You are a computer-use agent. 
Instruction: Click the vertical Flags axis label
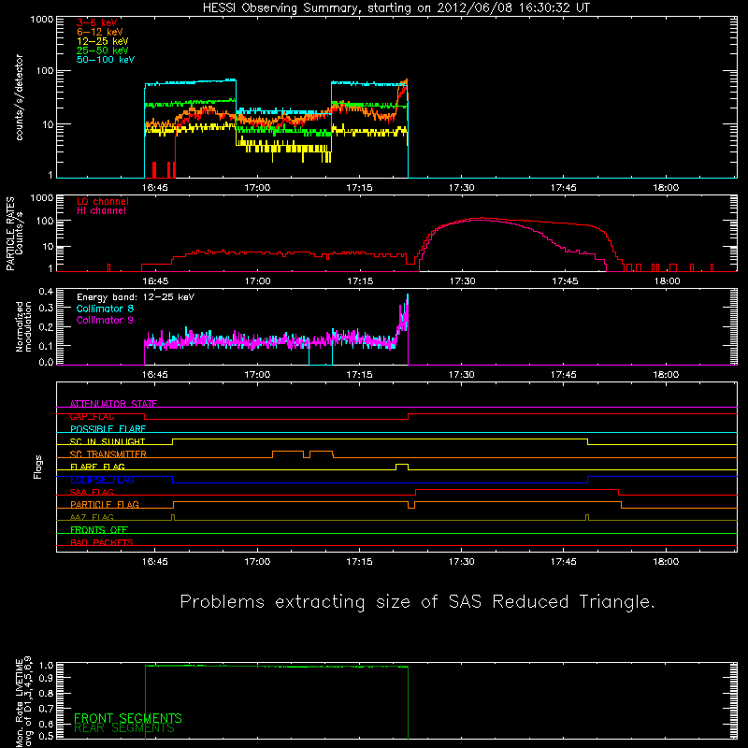click(37, 467)
